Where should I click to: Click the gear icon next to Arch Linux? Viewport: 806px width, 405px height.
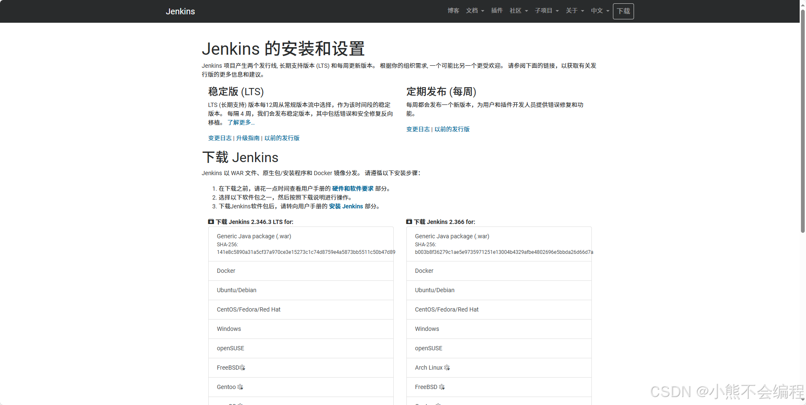click(447, 368)
